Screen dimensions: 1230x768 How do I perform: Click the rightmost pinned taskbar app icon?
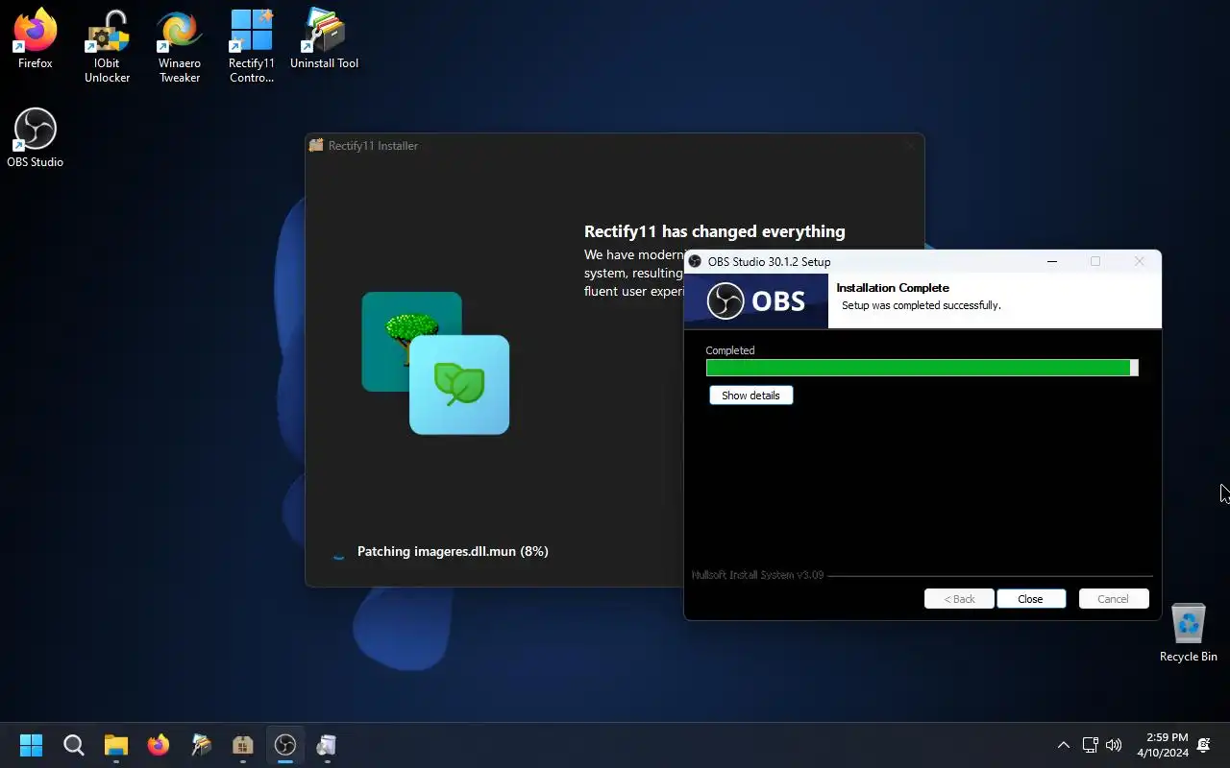328,745
